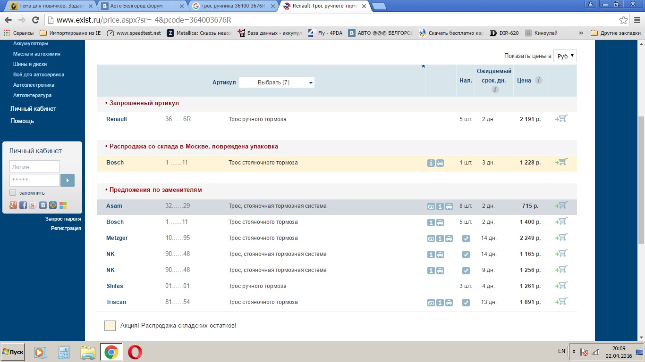Submit login with the arrow button
The image size is (645, 362).
[x=68, y=180]
